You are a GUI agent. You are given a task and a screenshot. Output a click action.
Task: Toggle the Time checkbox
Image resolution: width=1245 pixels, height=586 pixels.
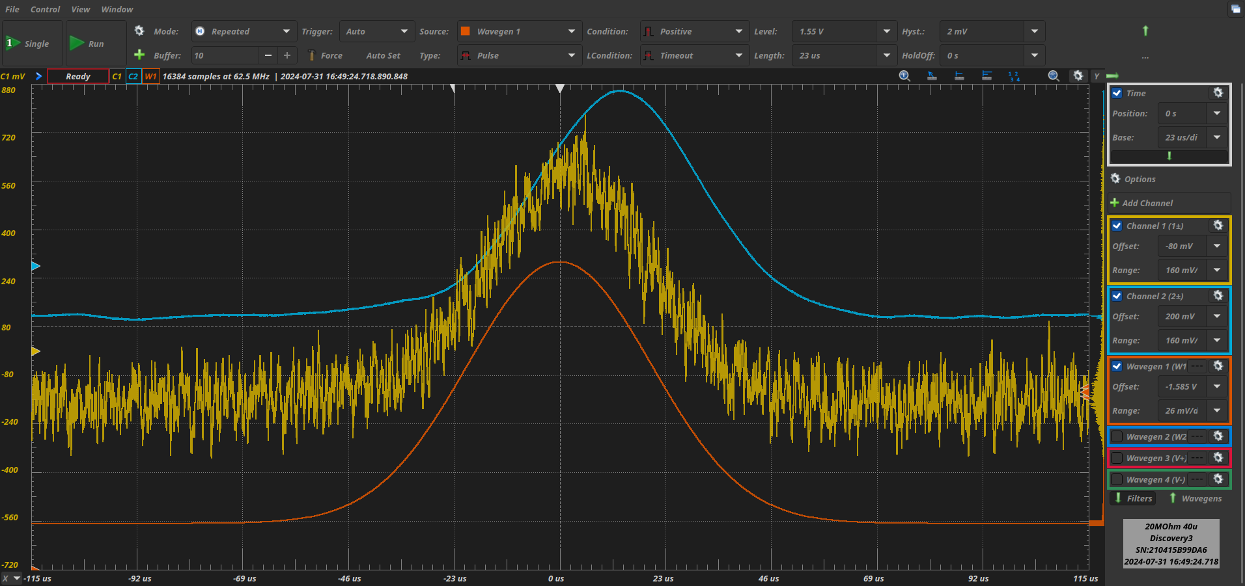click(x=1117, y=93)
